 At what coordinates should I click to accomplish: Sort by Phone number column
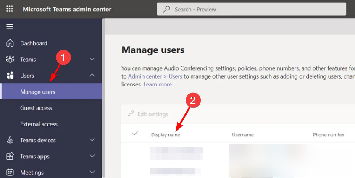pos(329,135)
